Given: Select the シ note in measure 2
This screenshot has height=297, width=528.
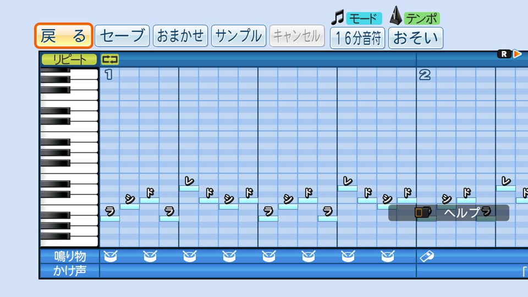Looking at the screenshot, I should [447, 206].
